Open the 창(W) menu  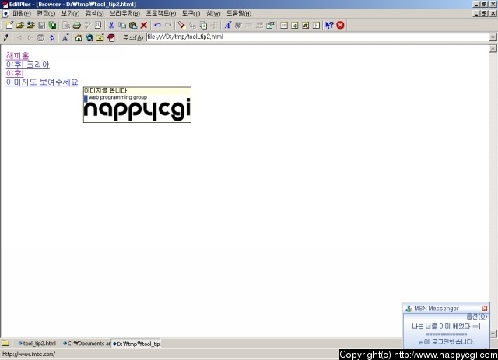213,14
